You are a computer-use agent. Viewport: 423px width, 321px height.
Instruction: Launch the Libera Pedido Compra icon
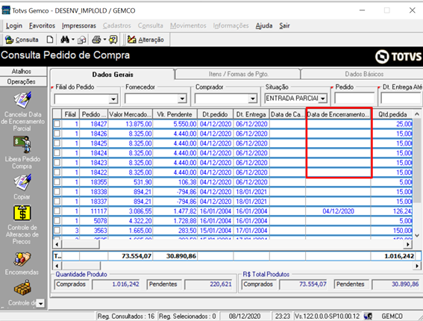tap(22, 145)
